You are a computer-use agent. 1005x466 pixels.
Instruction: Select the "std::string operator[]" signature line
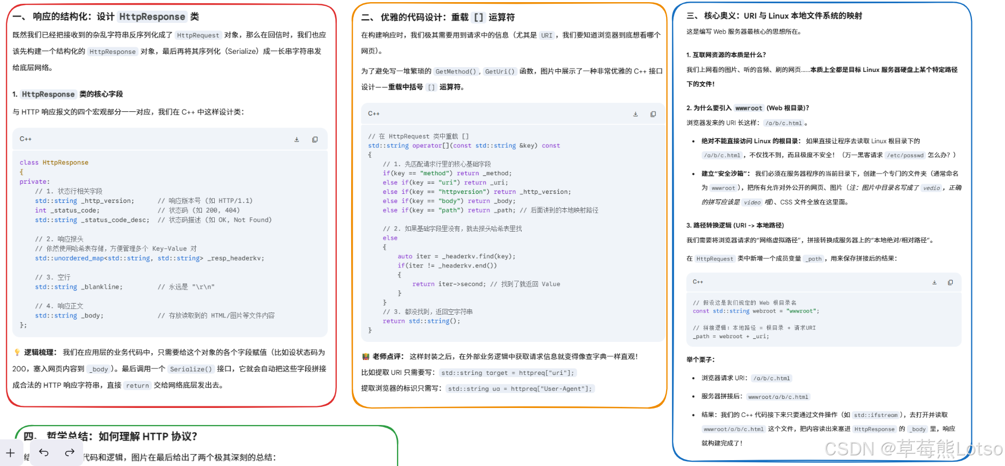pos(464,145)
